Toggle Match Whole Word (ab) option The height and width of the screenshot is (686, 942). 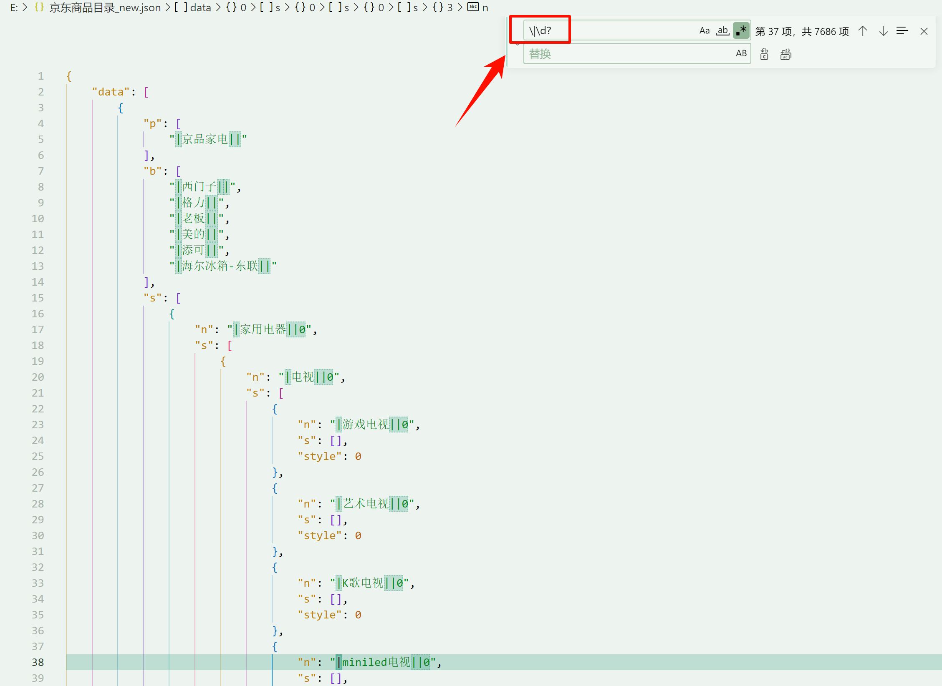coord(722,31)
